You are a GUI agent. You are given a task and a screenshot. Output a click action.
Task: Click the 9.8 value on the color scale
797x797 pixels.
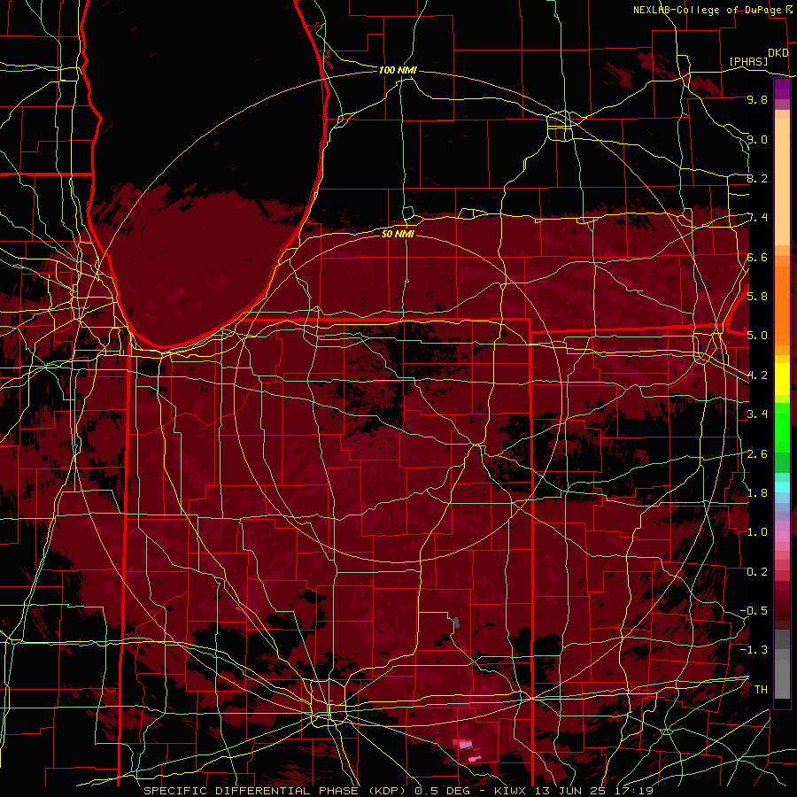[757, 99]
